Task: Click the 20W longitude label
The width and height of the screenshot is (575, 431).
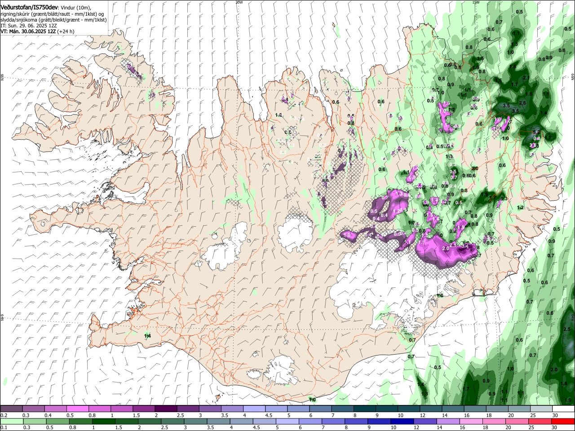Action: click(x=239, y=2)
